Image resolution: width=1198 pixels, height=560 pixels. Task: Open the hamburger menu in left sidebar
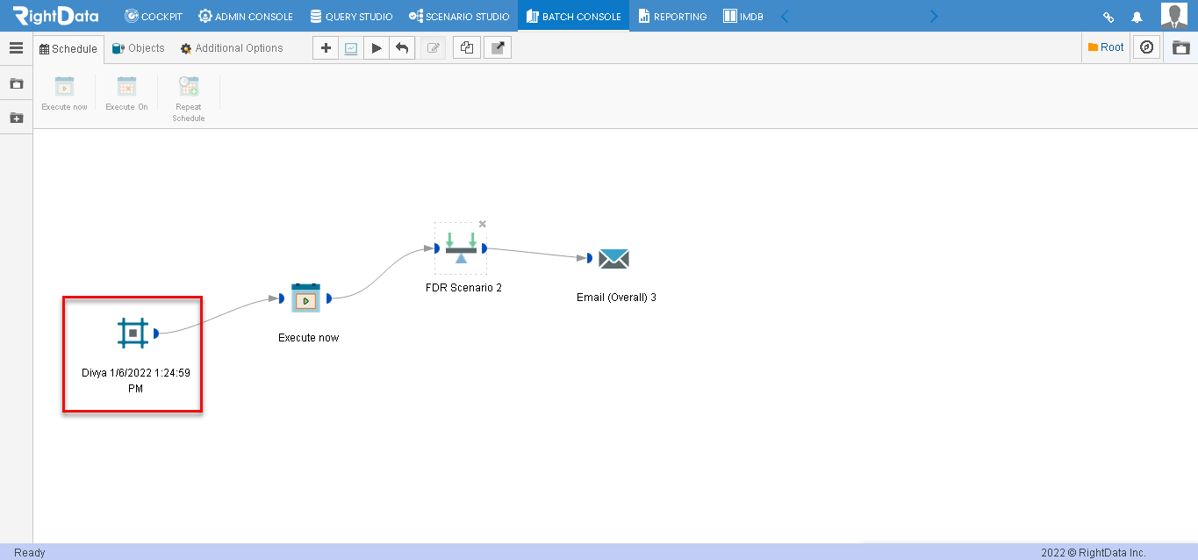pos(16,48)
